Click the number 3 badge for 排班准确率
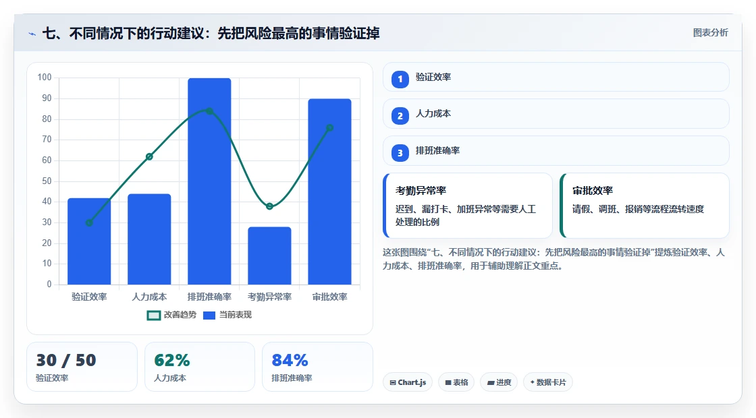Screen dimensions: 756x418 400,153
